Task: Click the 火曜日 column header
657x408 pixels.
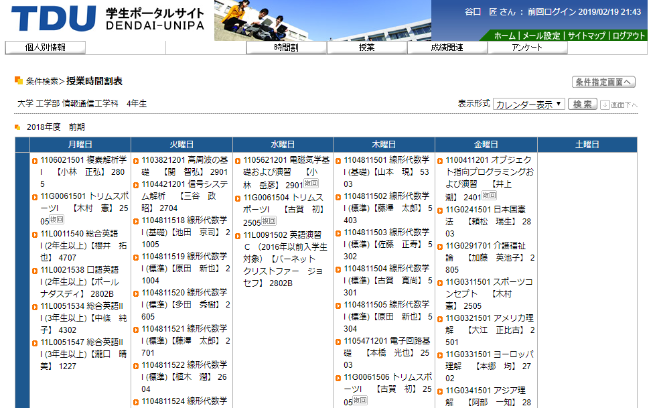Action: (181, 145)
